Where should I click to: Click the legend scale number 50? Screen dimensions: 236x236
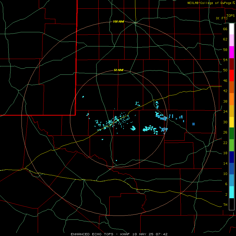tap(225, 70)
